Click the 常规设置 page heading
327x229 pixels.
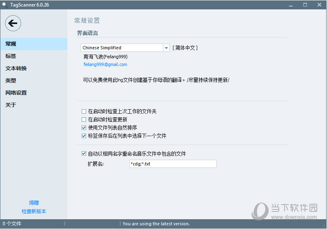87,21
